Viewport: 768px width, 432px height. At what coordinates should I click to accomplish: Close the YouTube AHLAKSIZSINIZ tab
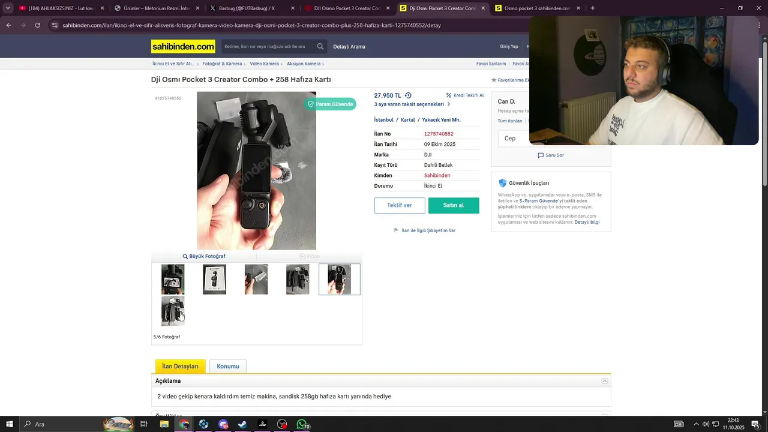pos(103,8)
